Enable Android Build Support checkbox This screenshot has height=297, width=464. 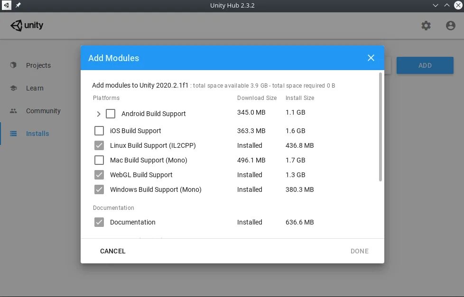111,114
